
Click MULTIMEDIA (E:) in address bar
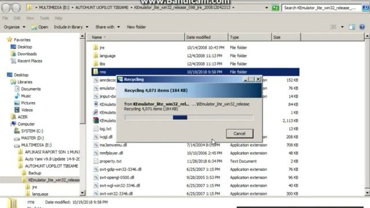(54, 8)
